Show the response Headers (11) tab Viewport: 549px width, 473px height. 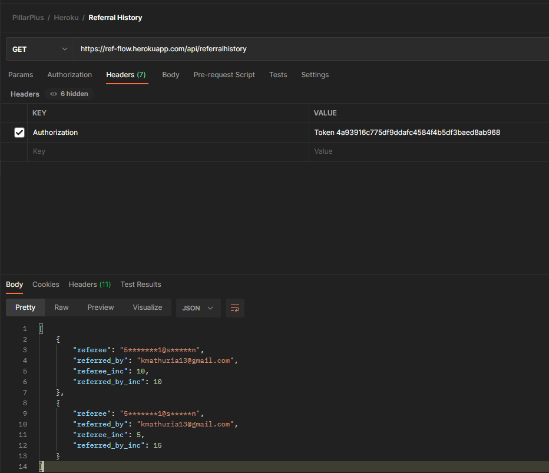(90, 285)
